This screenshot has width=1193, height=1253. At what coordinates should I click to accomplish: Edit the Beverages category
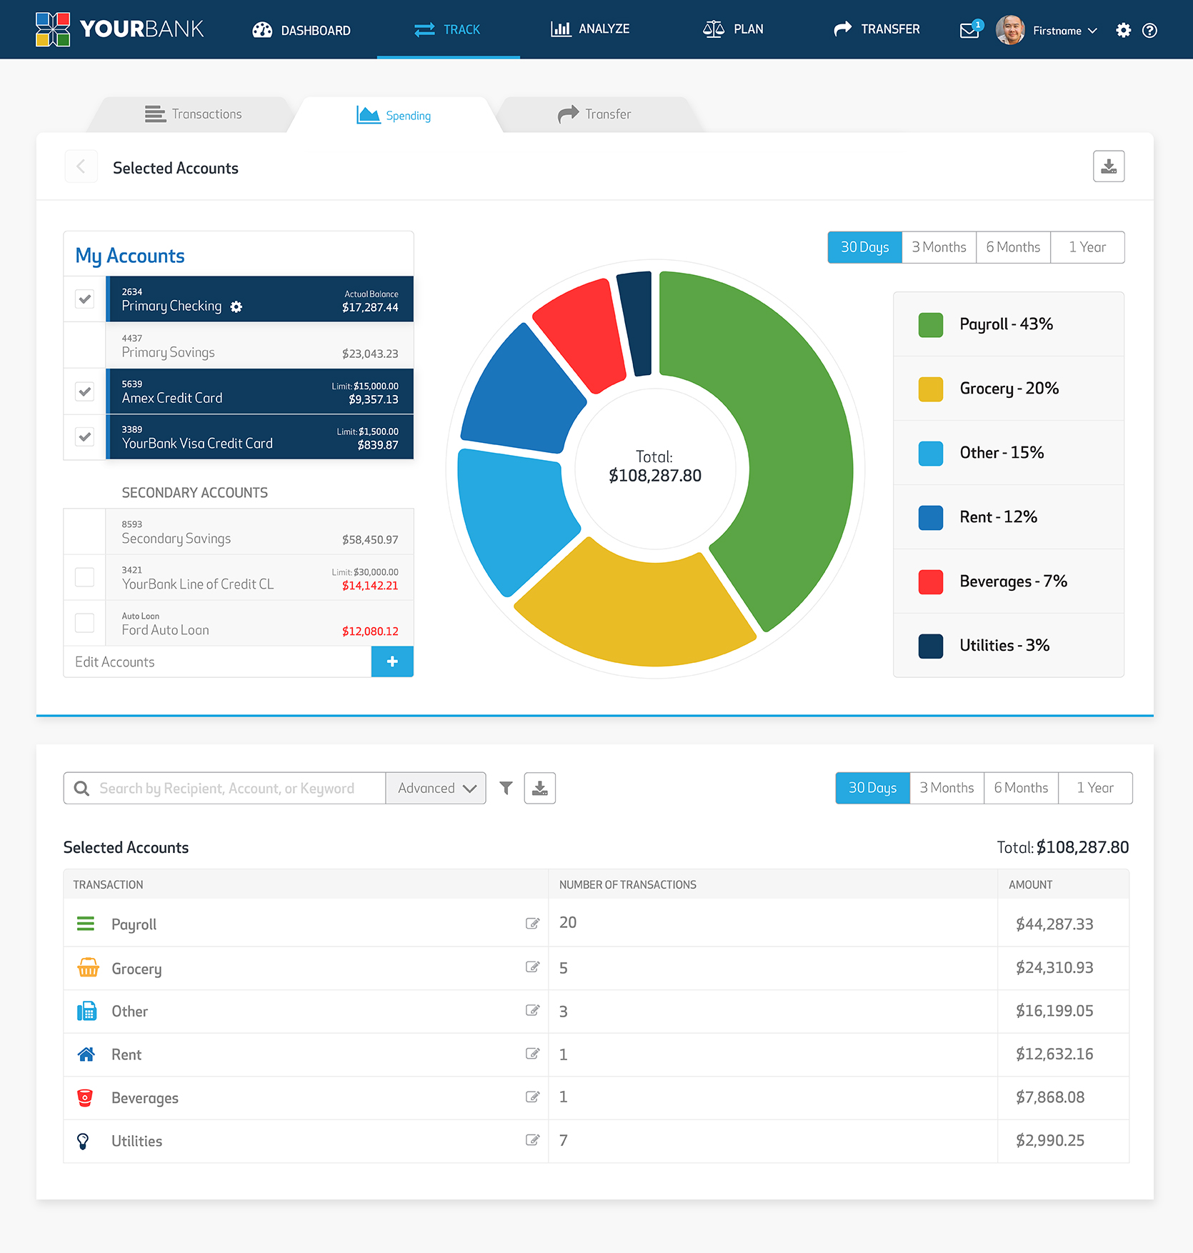click(x=532, y=1097)
